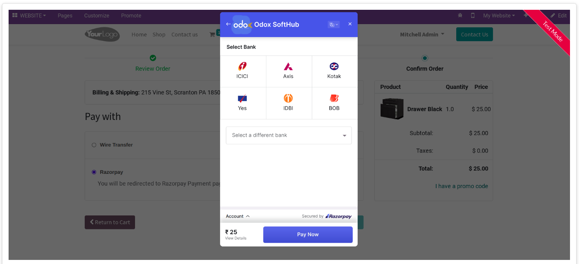This screenshot has width=579, height=264.
Task: Select the Wire Transfer radio button
Action: click(x=94, y=145)
